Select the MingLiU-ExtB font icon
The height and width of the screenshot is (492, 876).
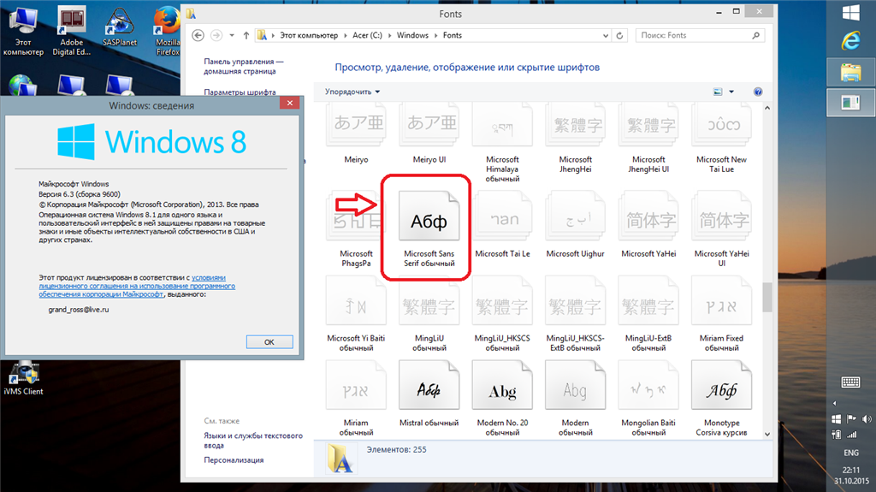pyautogui.click(x=648, y=301)
